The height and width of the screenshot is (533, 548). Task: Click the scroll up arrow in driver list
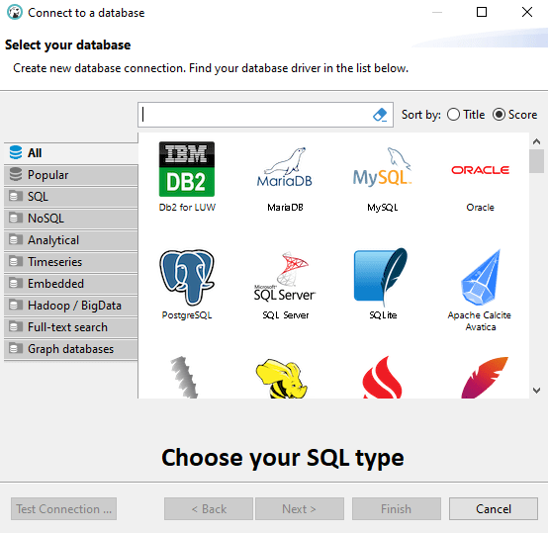(x=536, y=141)
